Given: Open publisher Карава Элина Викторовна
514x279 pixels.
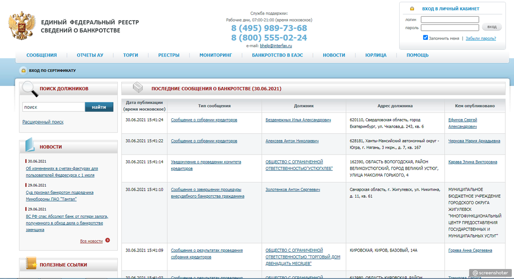Looking at the screenshot, I should pos(472,162).
